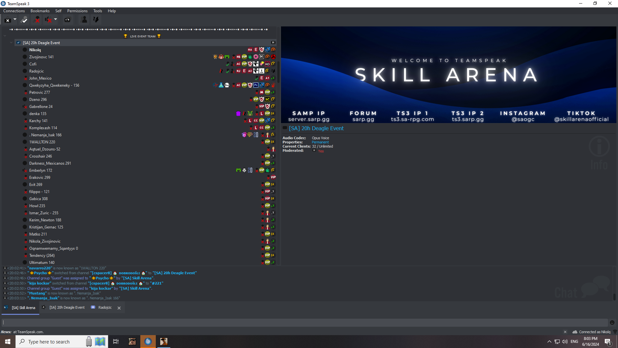
Task: Toggle the activate microphone toolbar icon
Action: click(x=24, y=20)
